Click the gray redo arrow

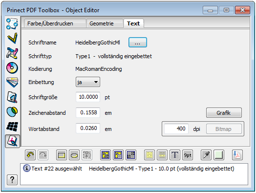tap(43, 155)
